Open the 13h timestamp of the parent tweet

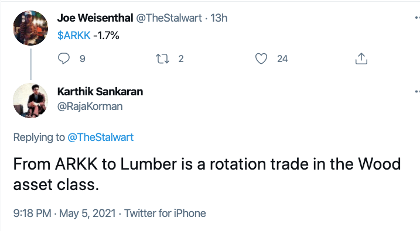coord(219,18)
